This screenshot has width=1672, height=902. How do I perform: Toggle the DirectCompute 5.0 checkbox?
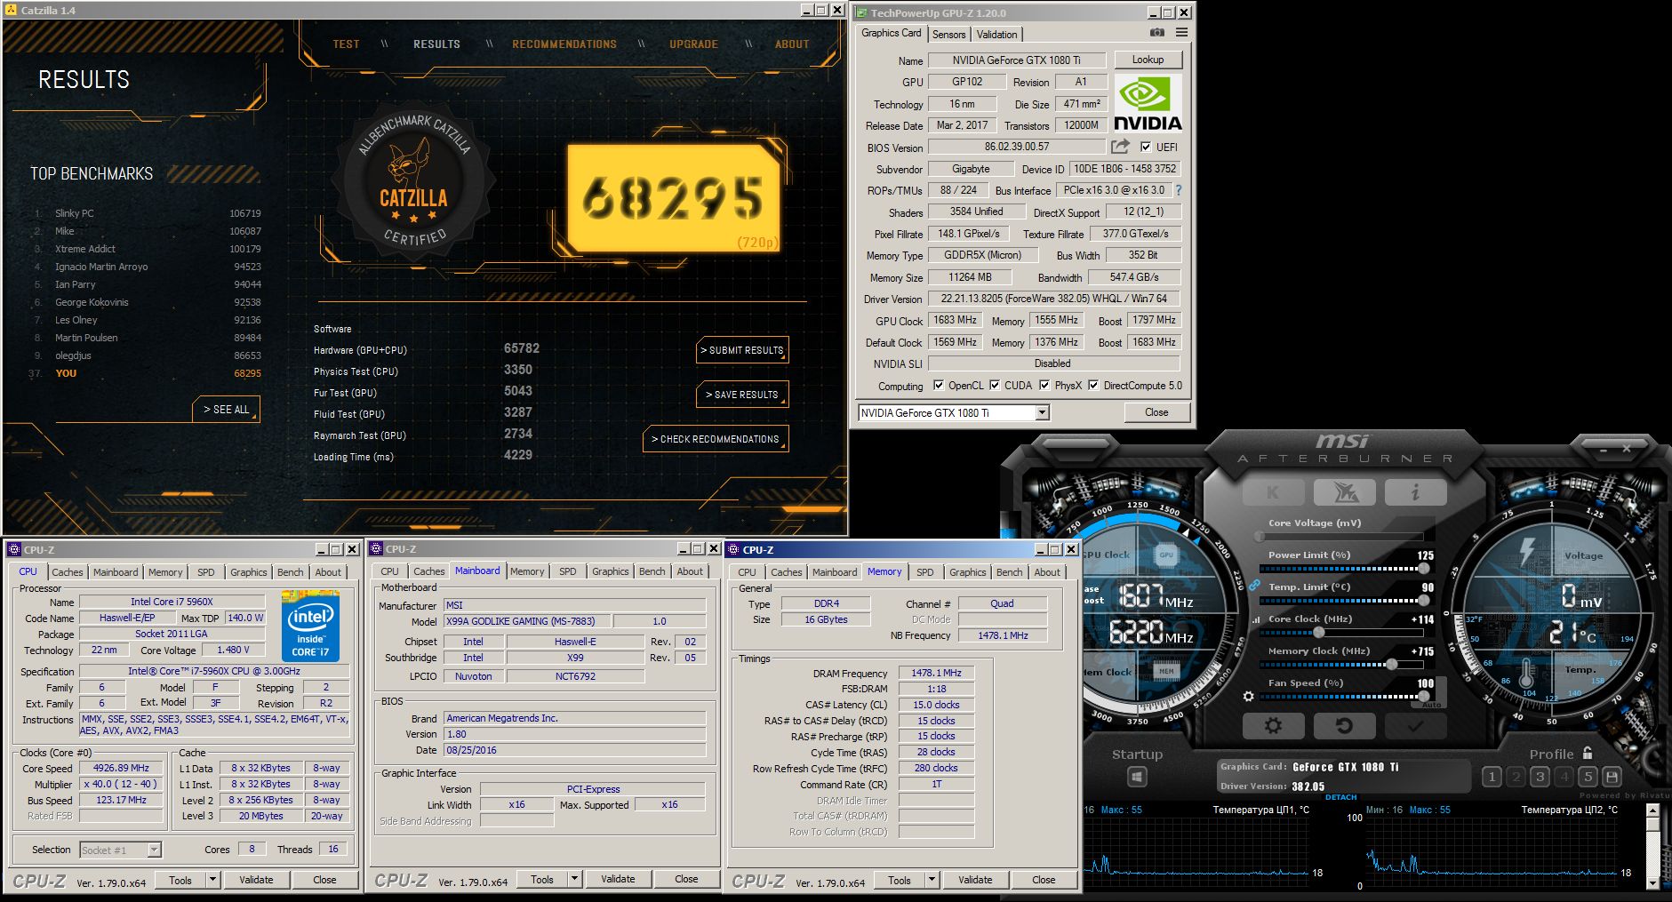[1093, 386]
